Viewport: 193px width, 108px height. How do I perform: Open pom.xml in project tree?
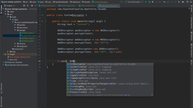pos(12,60)
